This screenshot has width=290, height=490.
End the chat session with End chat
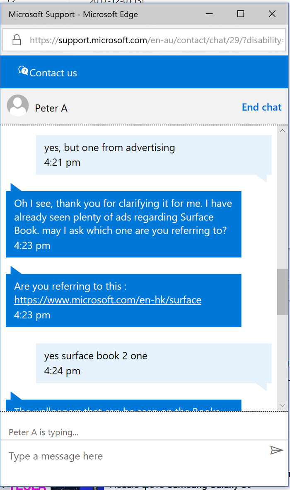pyautogui.click(x=261, y=107)
